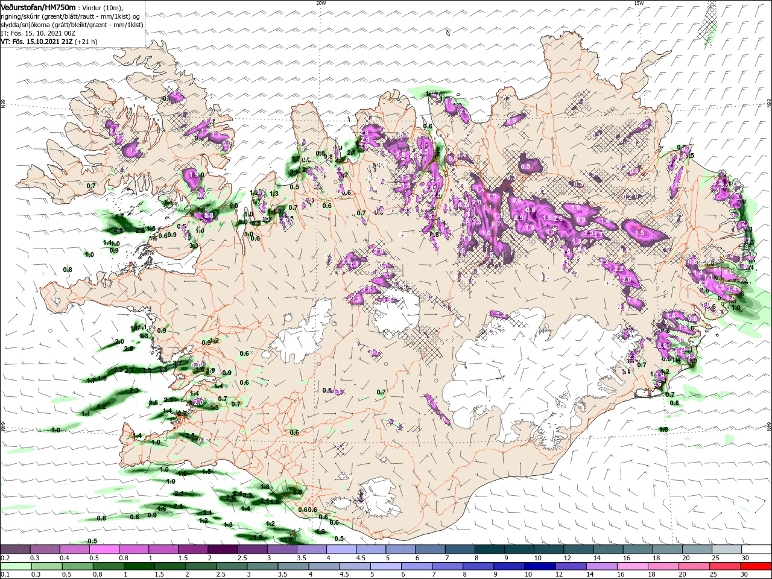Viewport: 772px width, 579px height.
Task: Click the snow legend swatch between 0.2 and 0.3
Action: [x=15, y=549]
